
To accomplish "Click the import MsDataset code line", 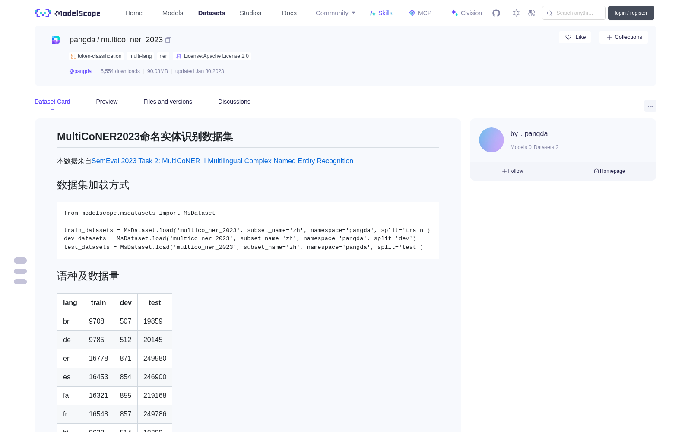I will pos(139,213).
